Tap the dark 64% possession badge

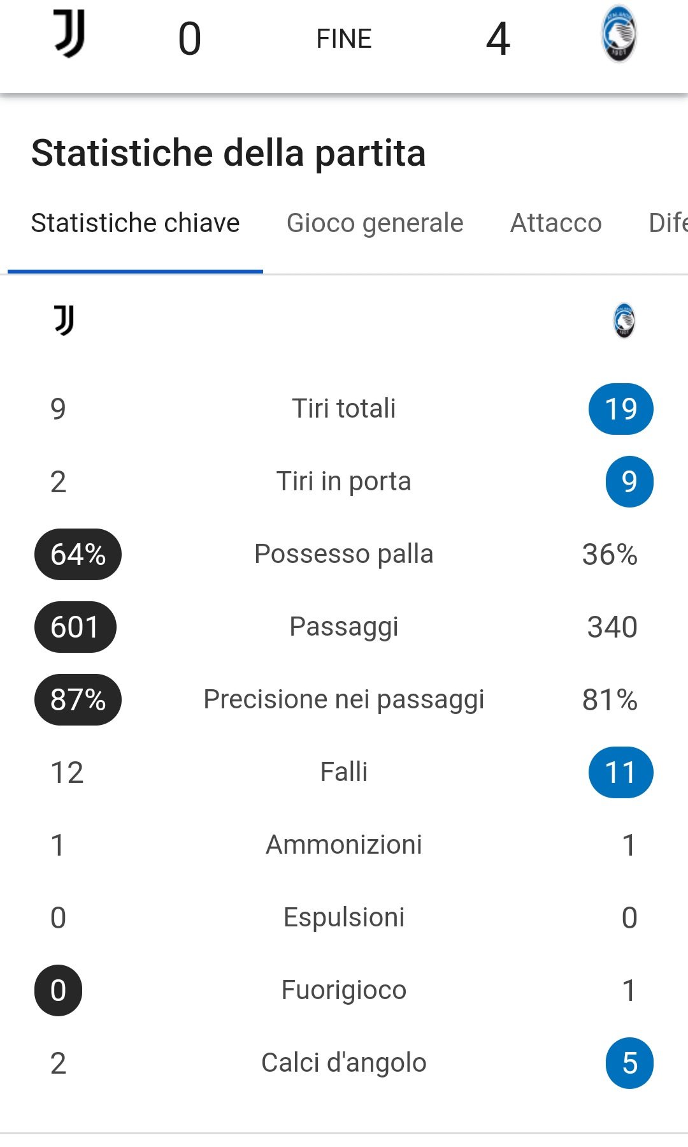pyautogui.click(x=78, y=554)
